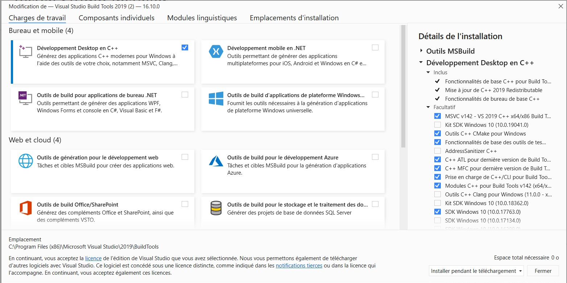The width and height of the screenshot is (567, 283).
Task: Click the C++ desktop development monitor icon
Action: pyautogui.click(x=25, y=52)
